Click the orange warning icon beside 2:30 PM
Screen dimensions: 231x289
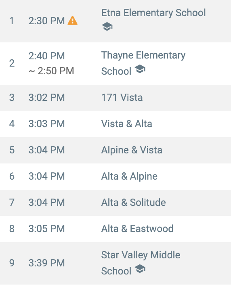coord(72,21)
